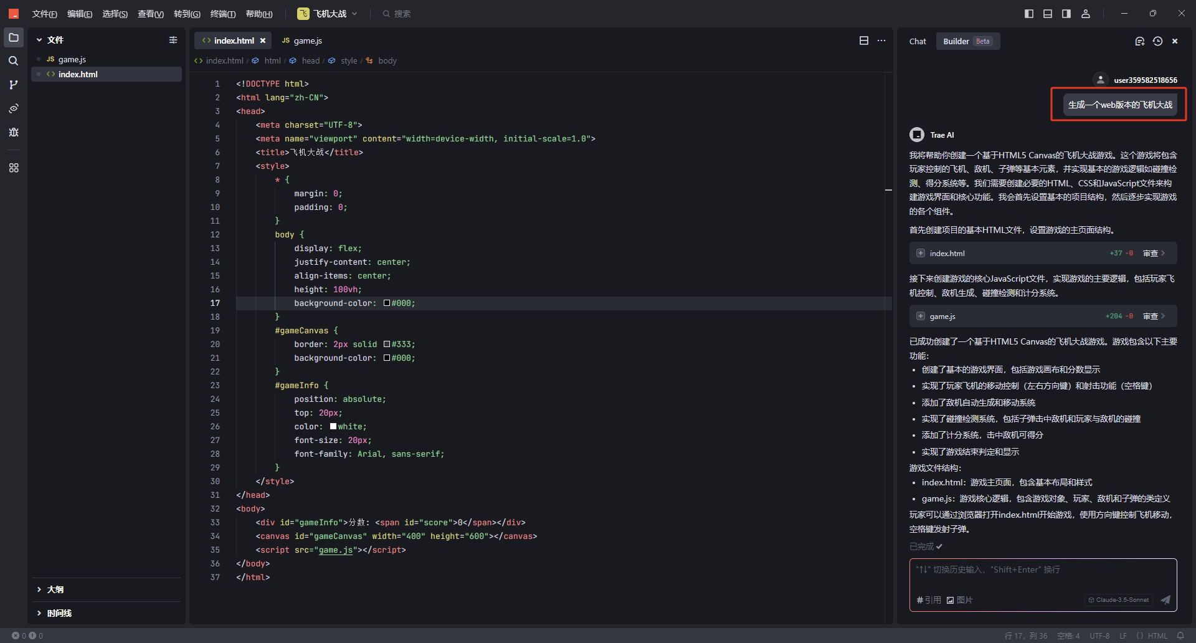
Task: Start a new chat in AI panel
Action: 1140,41
